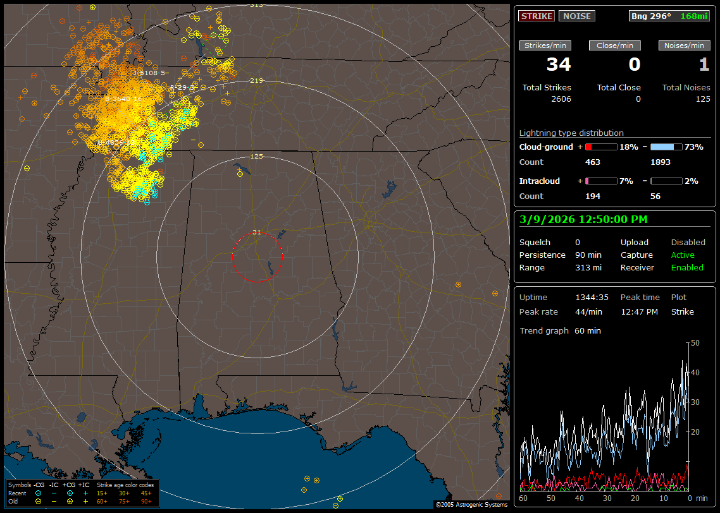The width and height of the screenshot is (720, 513).
Task: Click the 125 mile range ring label
Action: 256,156
